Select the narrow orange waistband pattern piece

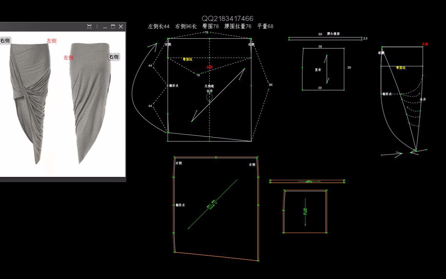[x=307, y=181]
